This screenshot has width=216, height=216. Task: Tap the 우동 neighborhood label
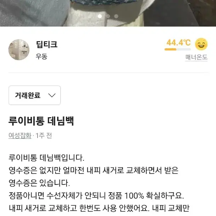pos(41,56)
